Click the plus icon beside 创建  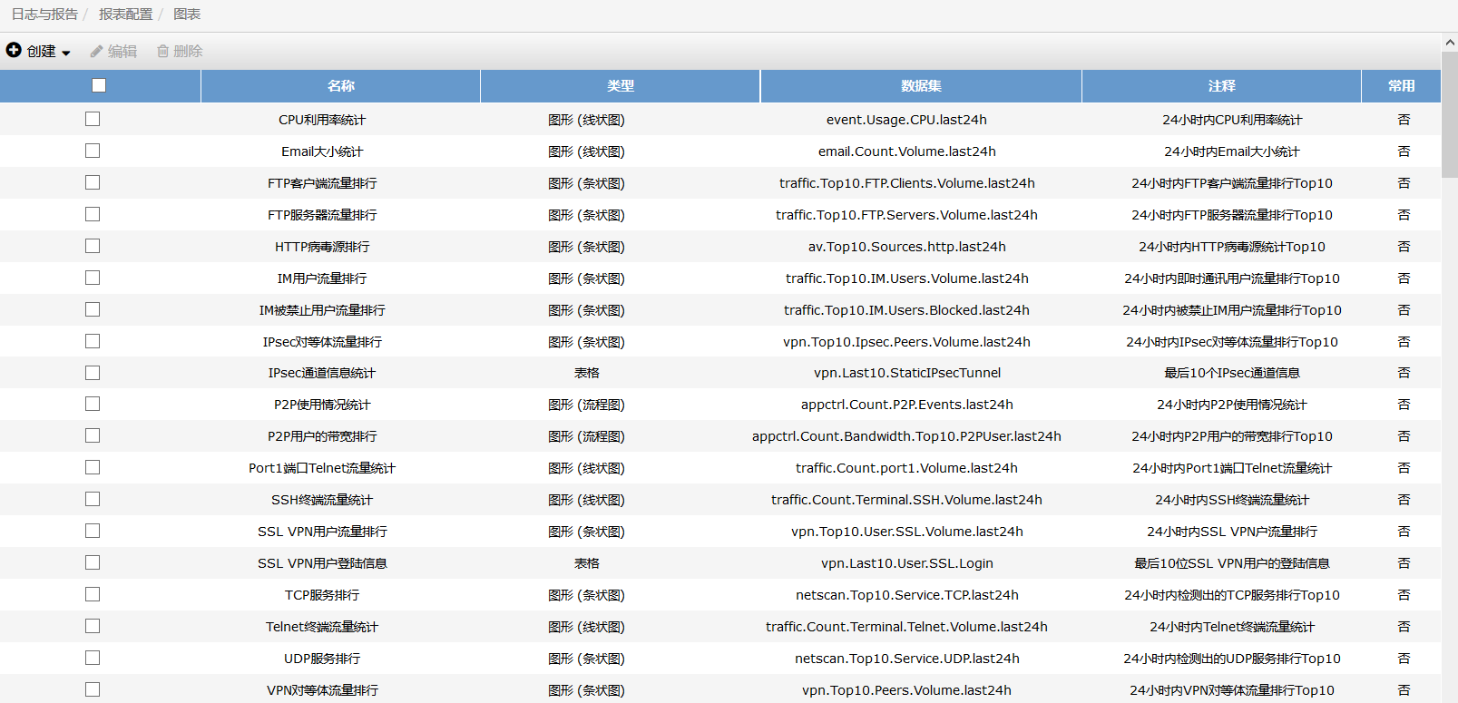tap(14, 51)
